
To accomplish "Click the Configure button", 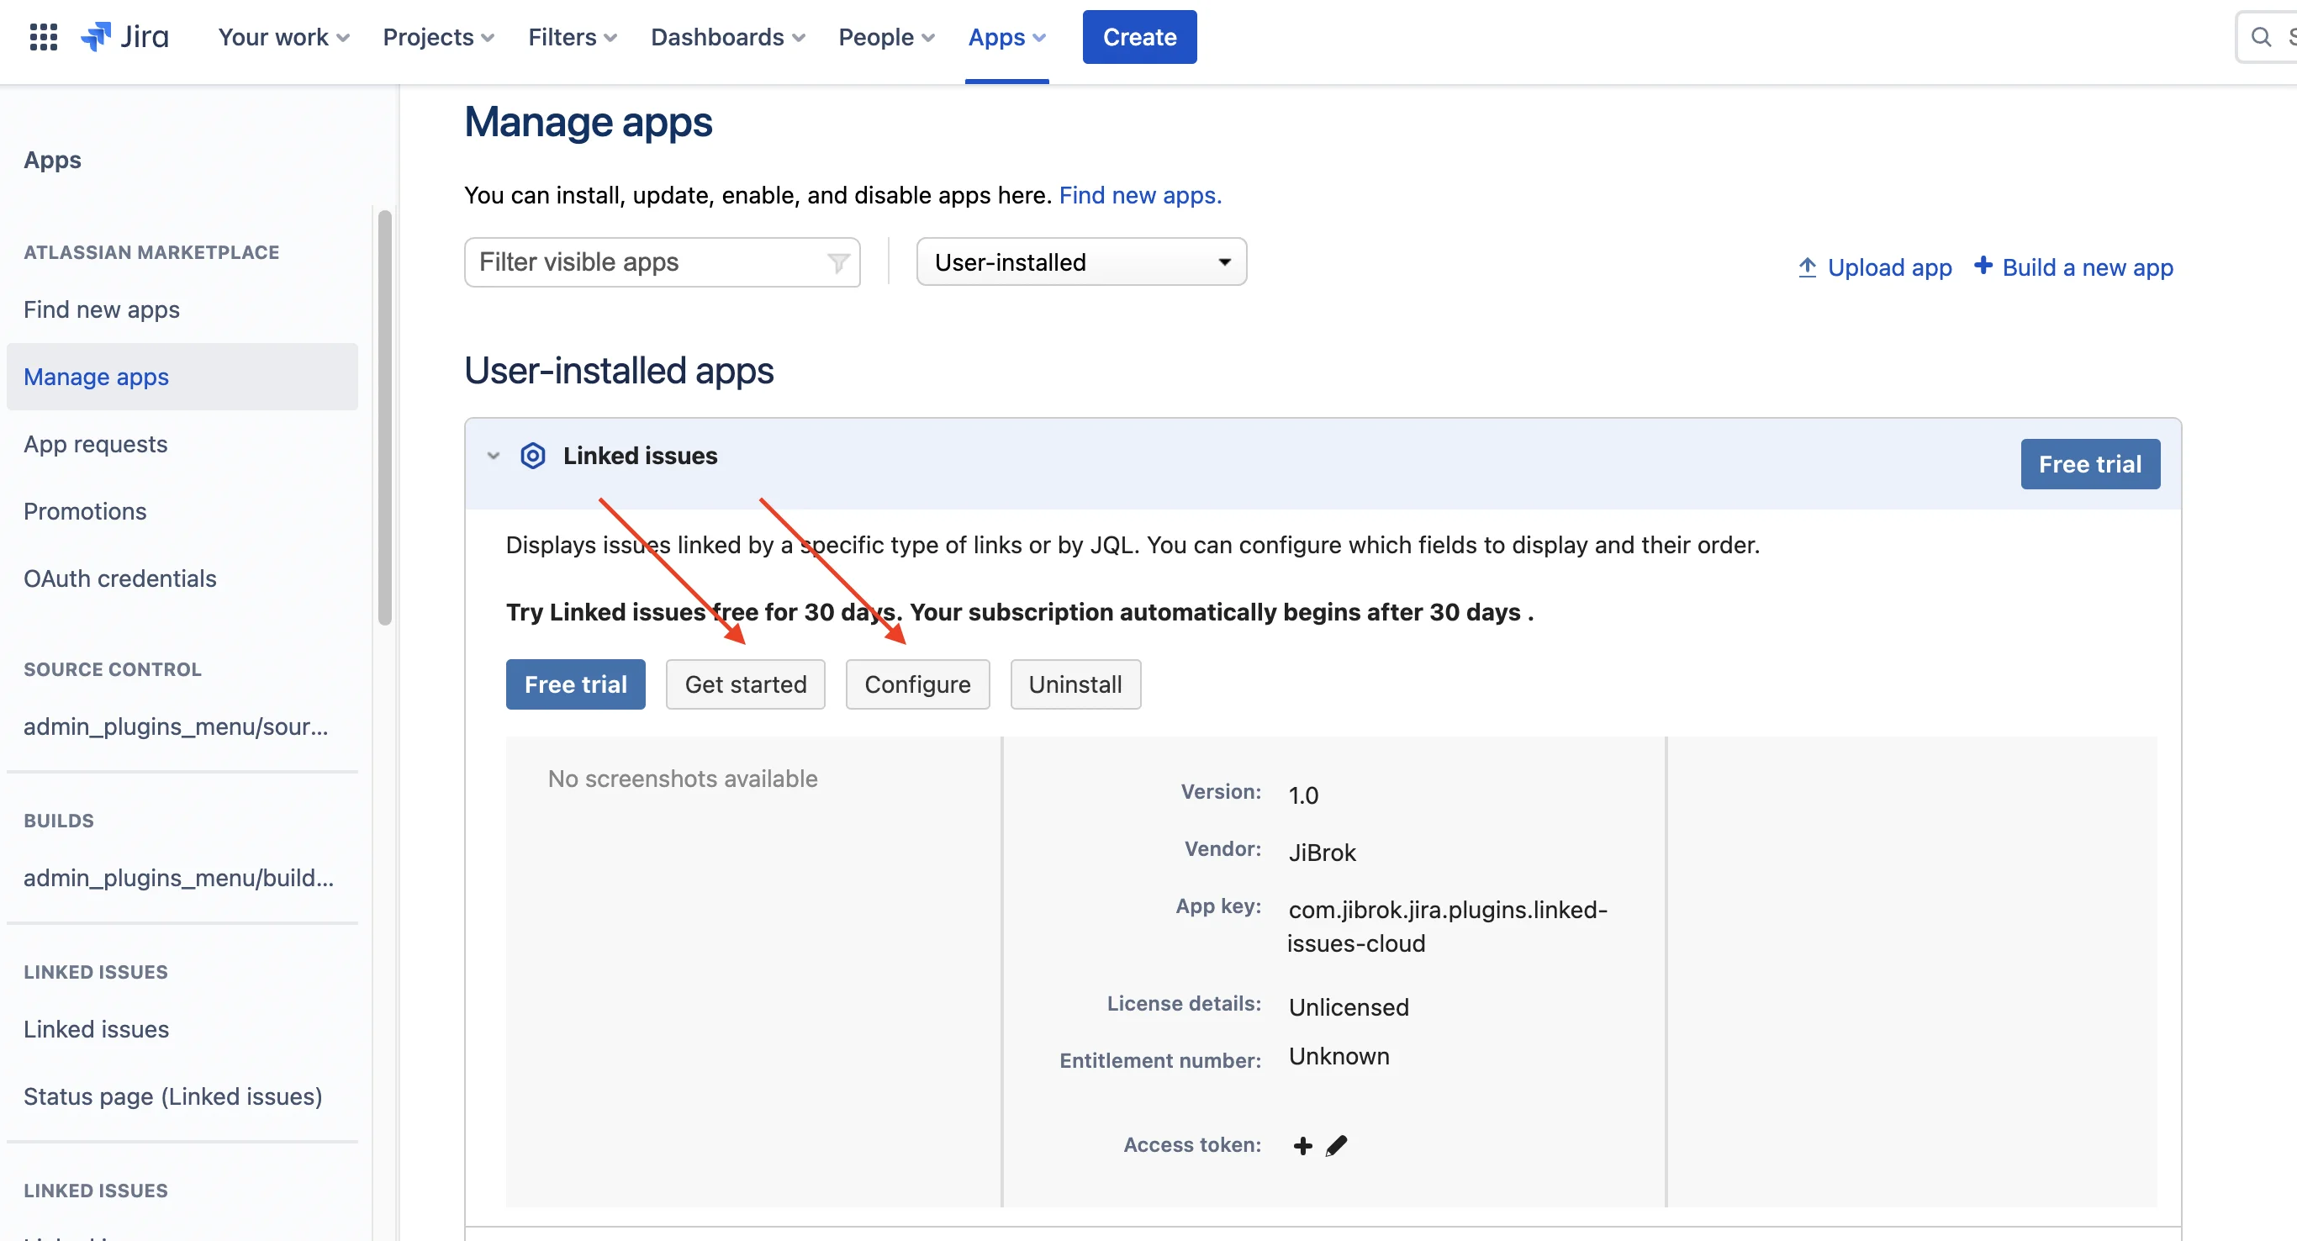I will (916, 684).
